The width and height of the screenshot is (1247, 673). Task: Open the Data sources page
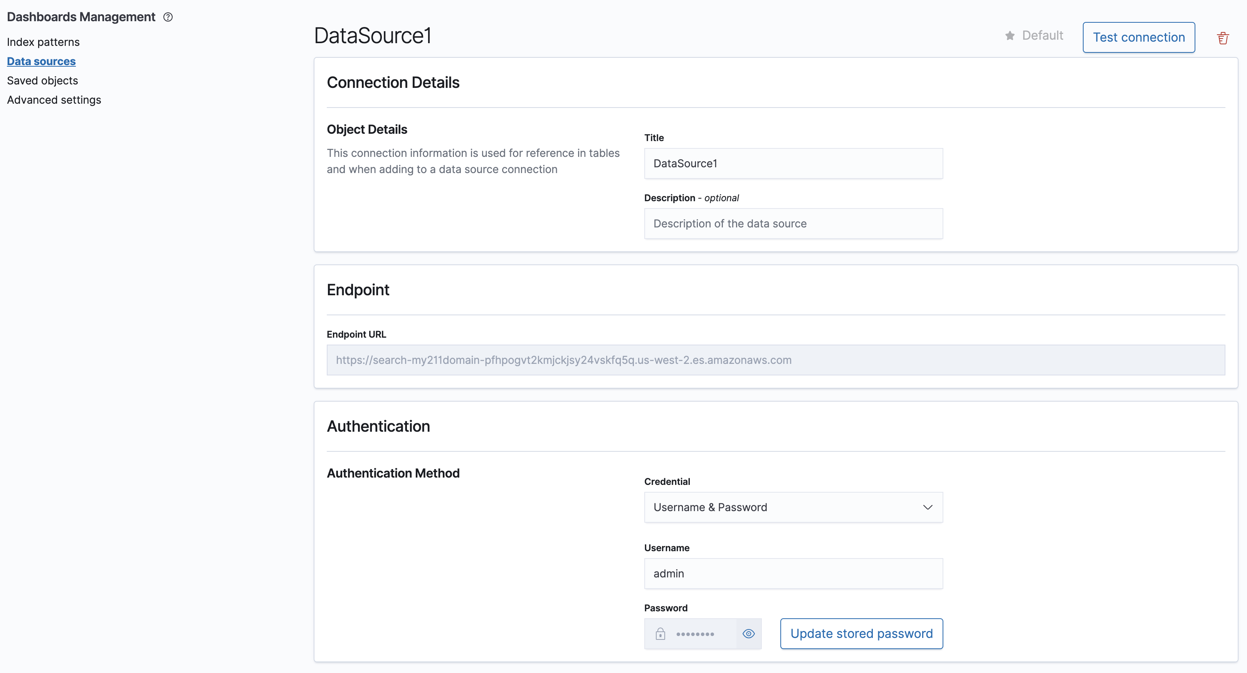(41, 61)
